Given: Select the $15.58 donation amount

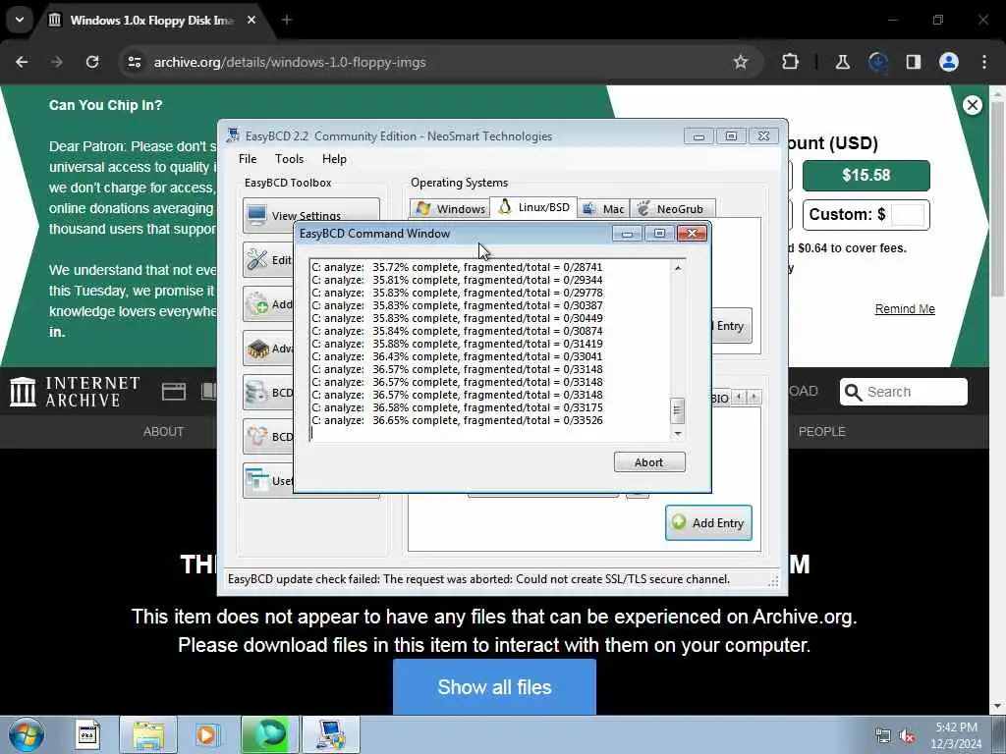Looking at the screenshot, I should [866, 175].
